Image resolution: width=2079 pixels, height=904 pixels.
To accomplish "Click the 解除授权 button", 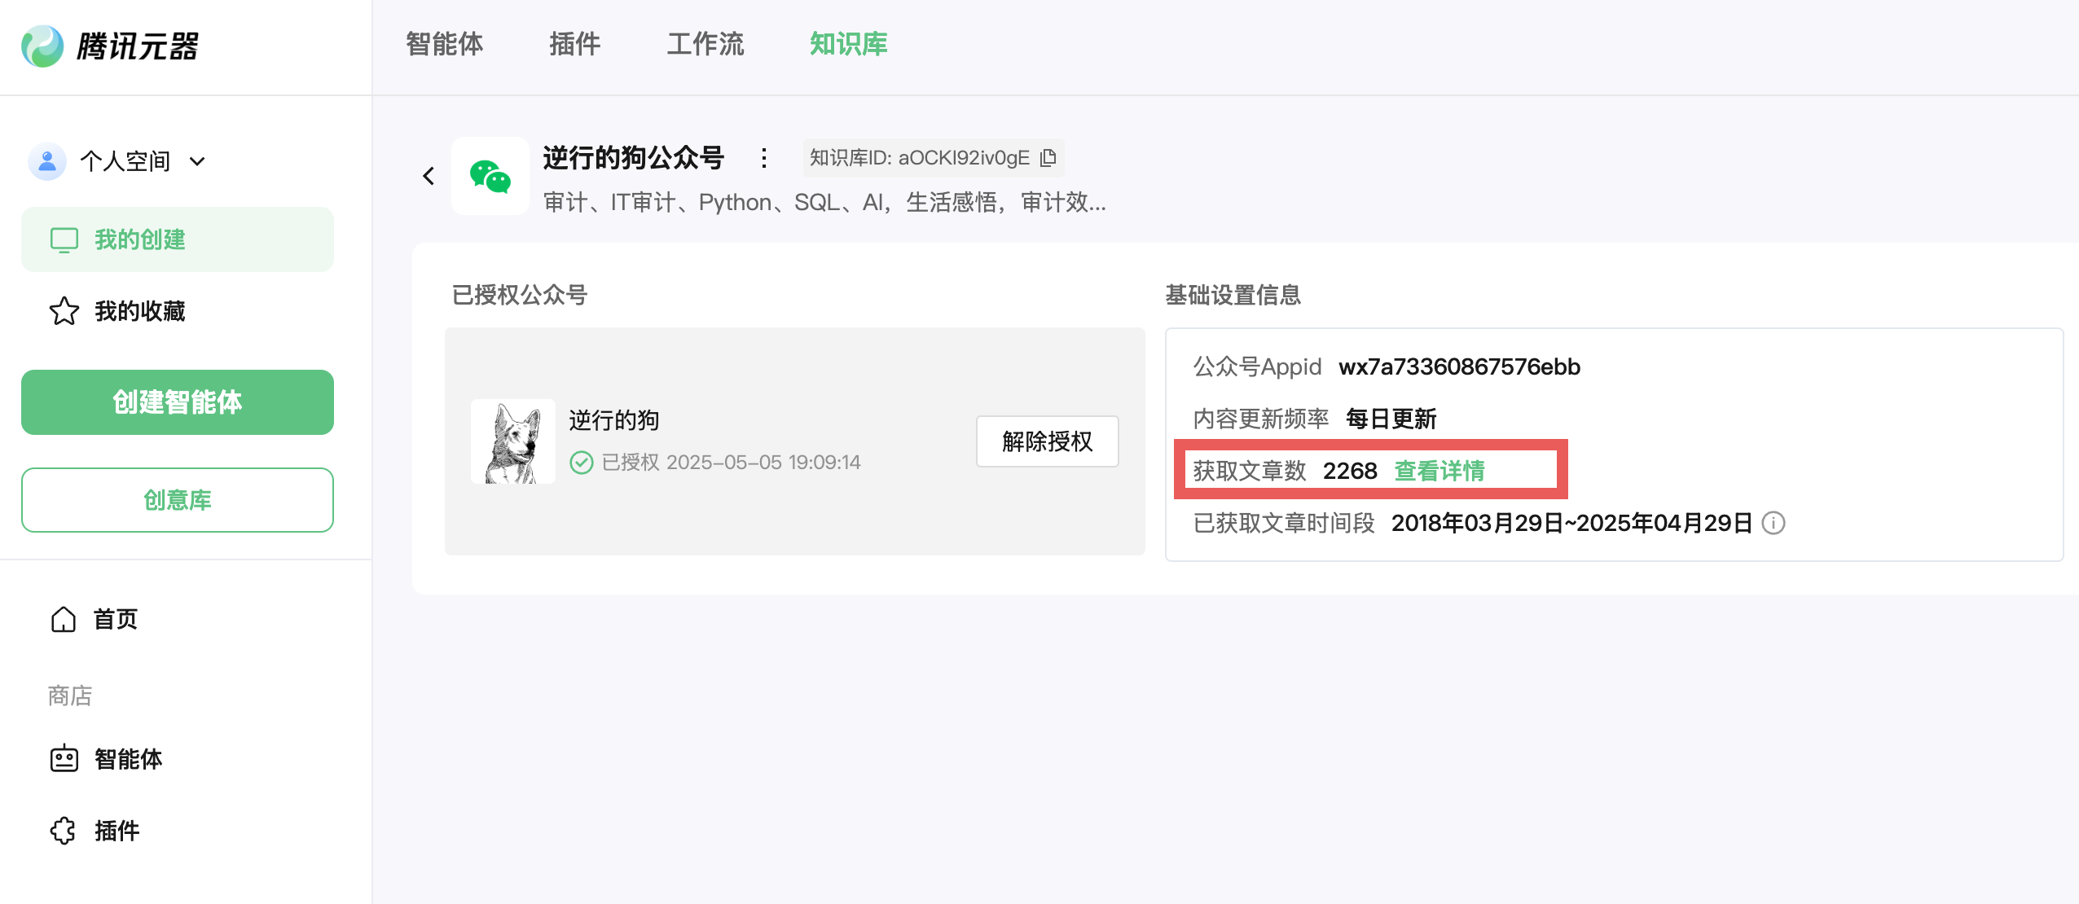I will [1048, 441].
